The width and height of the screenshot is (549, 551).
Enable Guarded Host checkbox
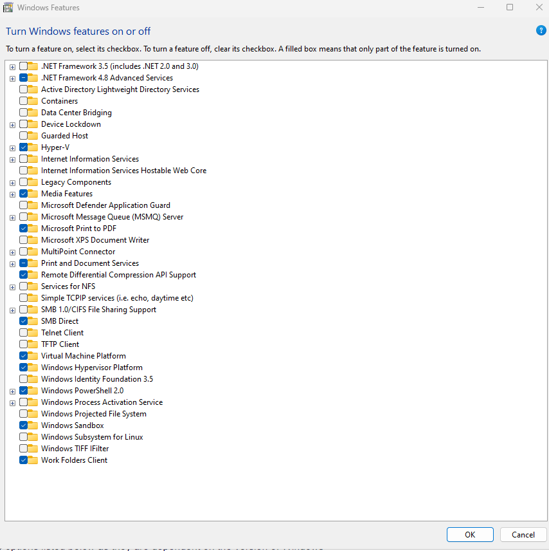pos(24,136)
